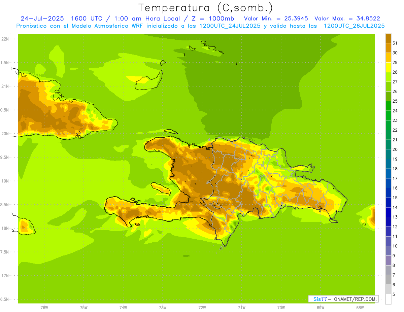Click the colorbar label '12'
The width and height of the screenshot is (404, 312).
point(395,227)
